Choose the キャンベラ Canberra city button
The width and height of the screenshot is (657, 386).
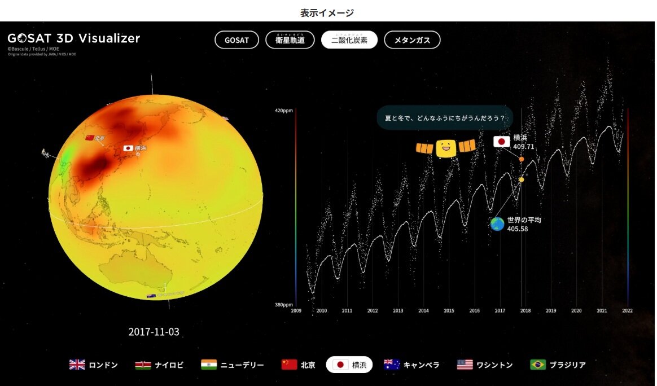pos(412,365)
